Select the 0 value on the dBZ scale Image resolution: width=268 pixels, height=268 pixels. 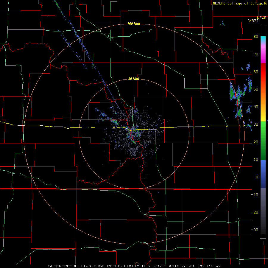tap(257, 177)
